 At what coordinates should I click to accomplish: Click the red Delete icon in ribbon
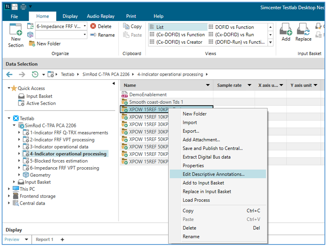point(93,26)
